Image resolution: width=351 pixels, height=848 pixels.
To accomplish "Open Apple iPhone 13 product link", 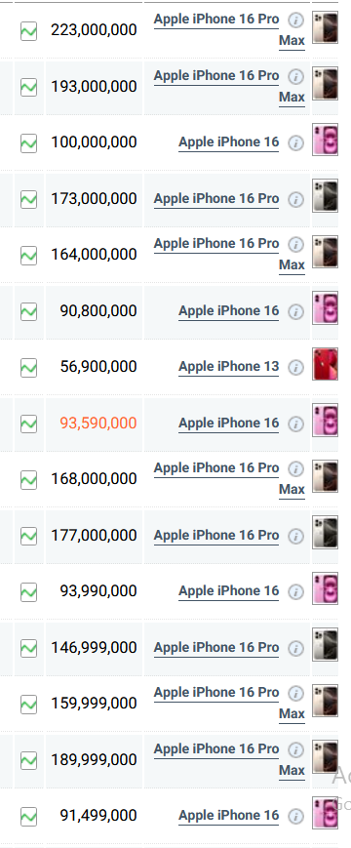I will pyautogui.click(x=229, y=367).
